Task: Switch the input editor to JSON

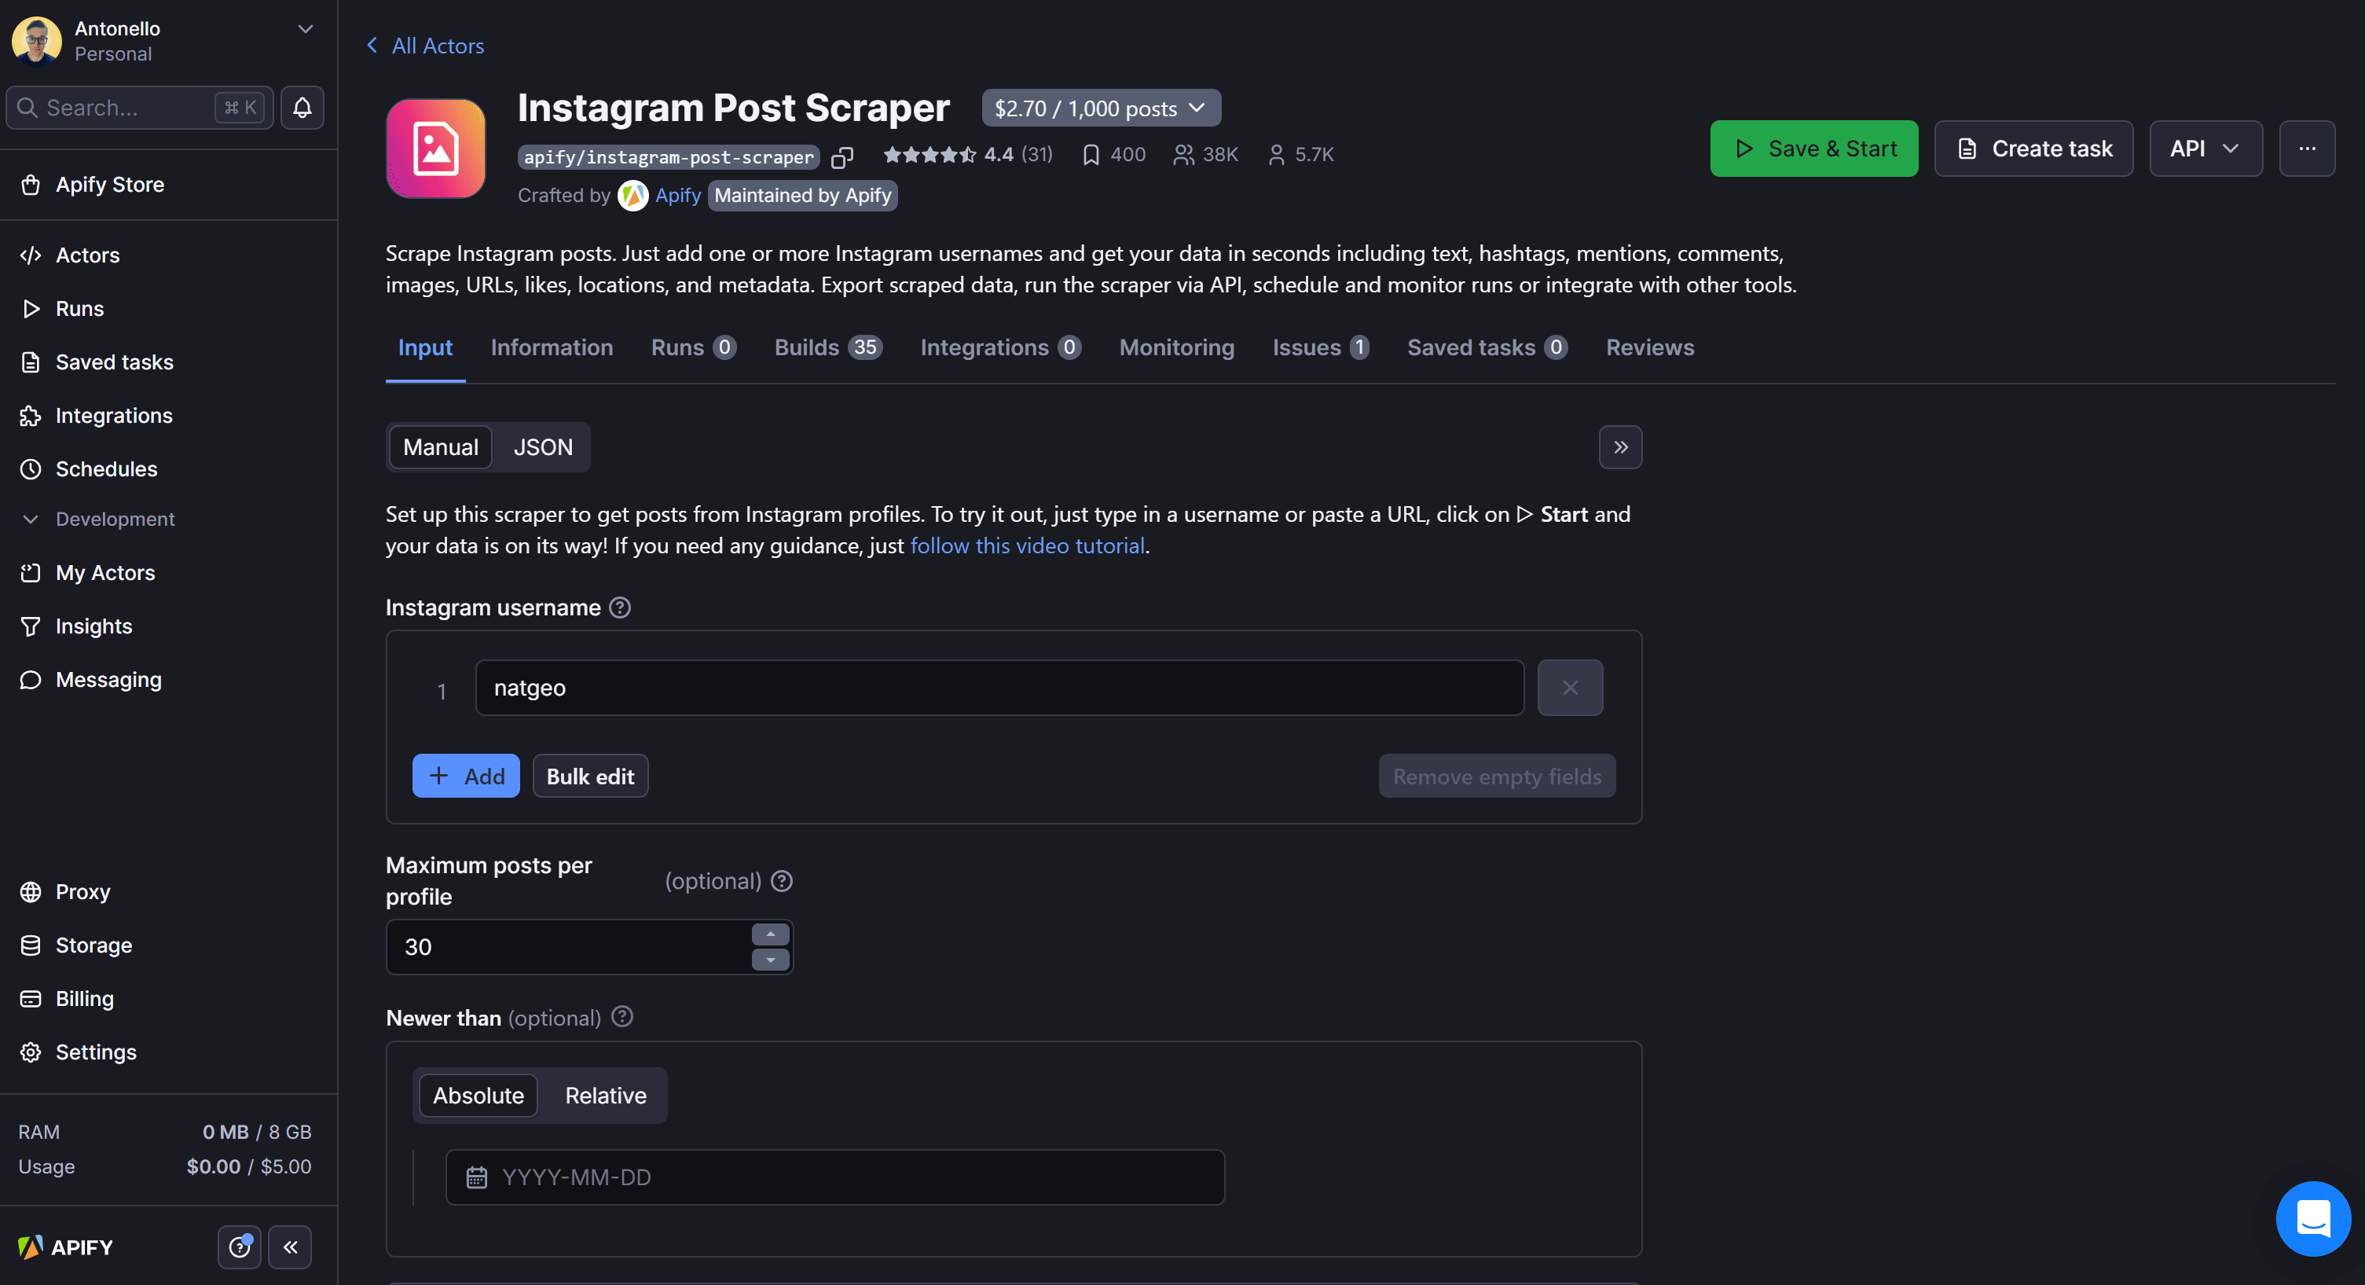Action: point(543,447)
